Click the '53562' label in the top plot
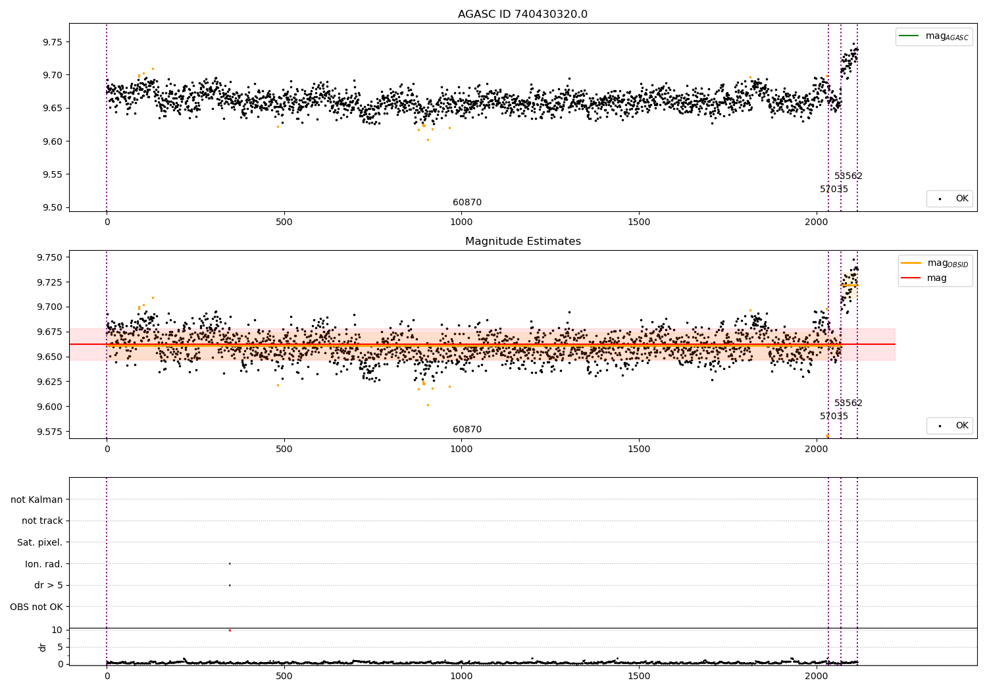 tap(848, 176)
